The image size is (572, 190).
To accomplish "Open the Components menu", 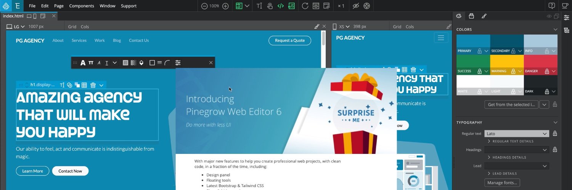I will pos(82,6).
